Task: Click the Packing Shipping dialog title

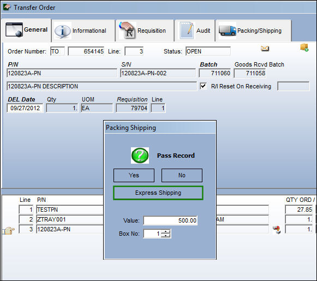Action: 131,128
